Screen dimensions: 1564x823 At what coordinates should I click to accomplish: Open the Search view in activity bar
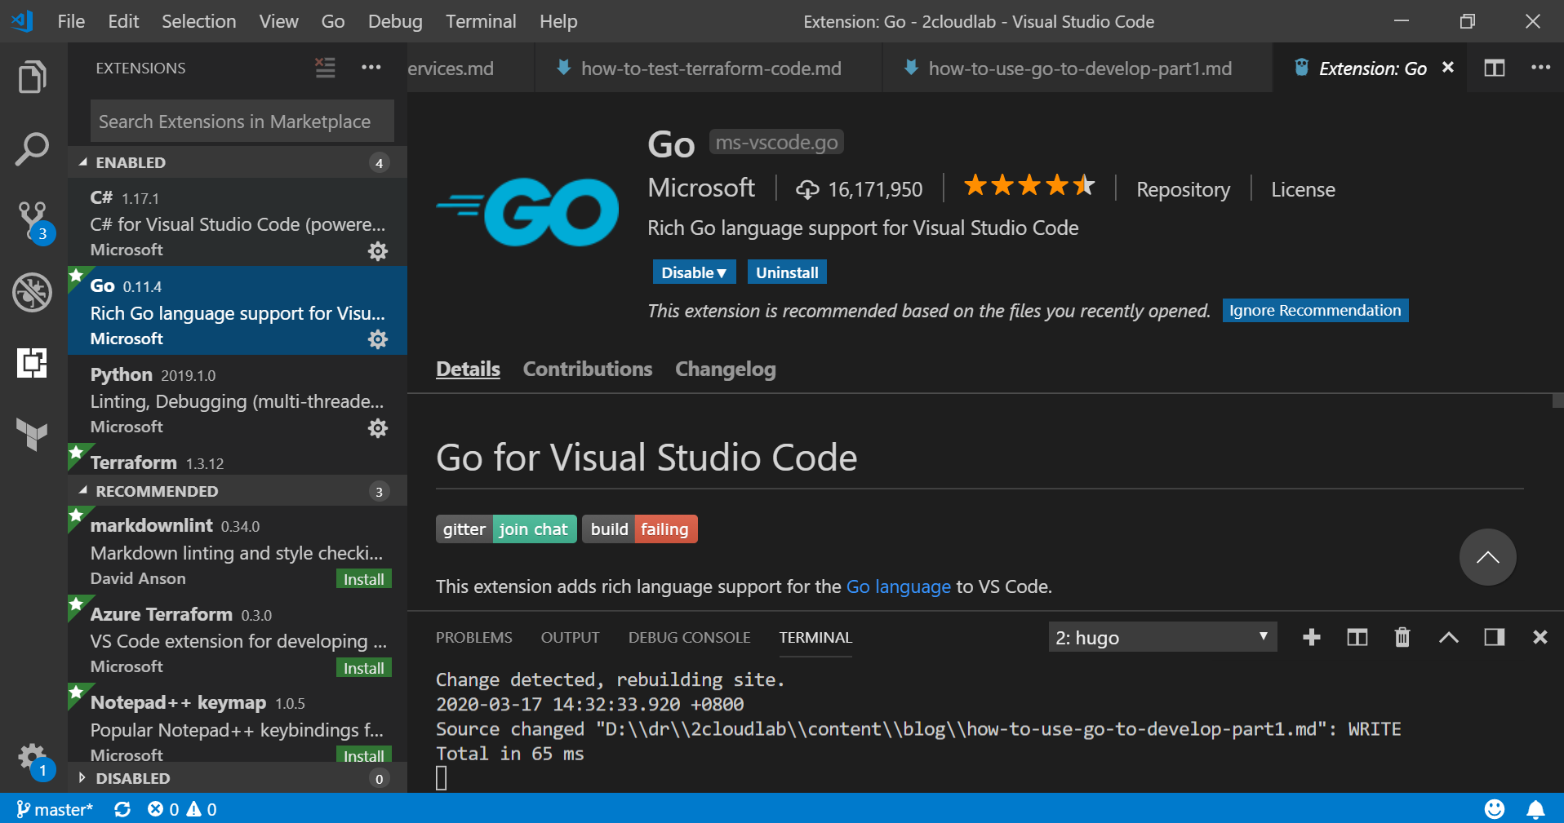[33, 149]
